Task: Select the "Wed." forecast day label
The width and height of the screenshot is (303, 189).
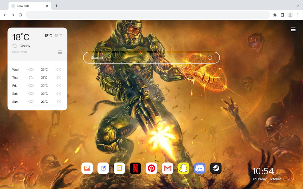Action: click(x=16, y=70)
